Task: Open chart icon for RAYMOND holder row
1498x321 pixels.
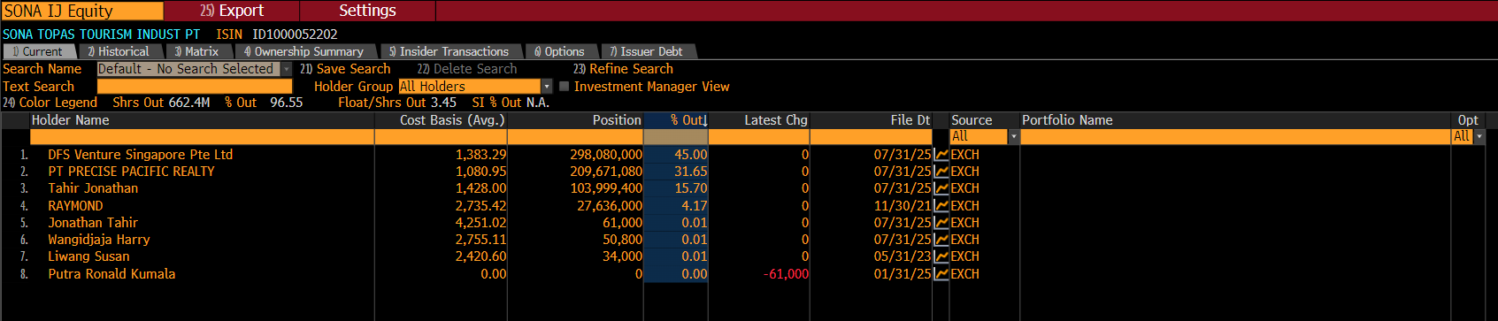Action: [x=941, y=206]
